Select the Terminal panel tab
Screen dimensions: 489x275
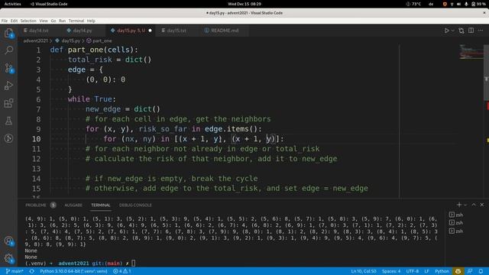click(100, 205)
